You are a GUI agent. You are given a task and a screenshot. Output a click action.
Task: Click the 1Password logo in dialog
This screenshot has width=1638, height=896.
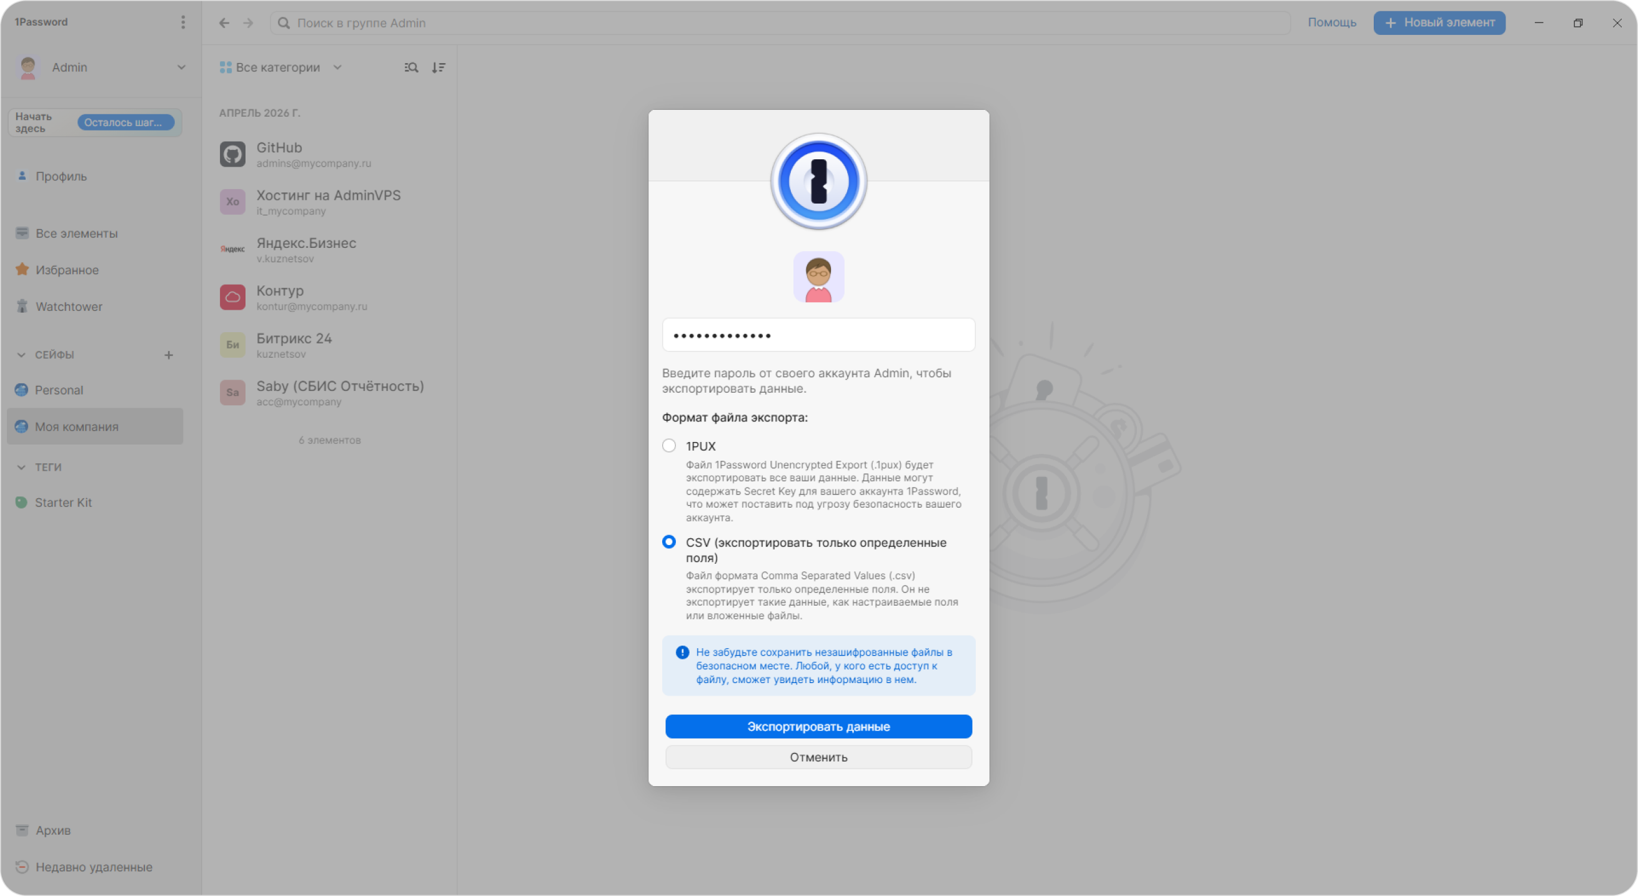pos(818,181)
